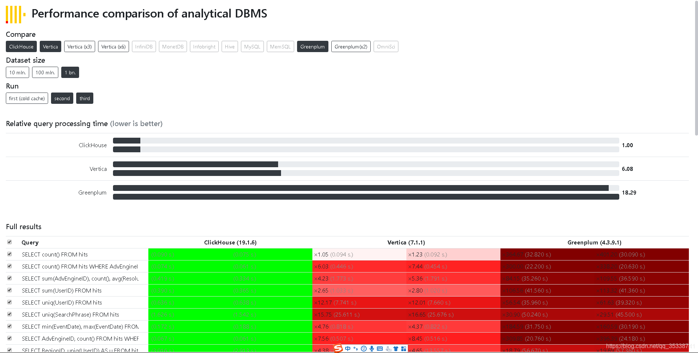Select the MySQL compare option
The width and height of the screenshot is (698, 353).
click(x=252, y=47)
